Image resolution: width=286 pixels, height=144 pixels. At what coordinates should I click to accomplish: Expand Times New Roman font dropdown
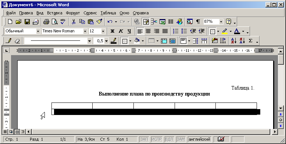(85, 31)
